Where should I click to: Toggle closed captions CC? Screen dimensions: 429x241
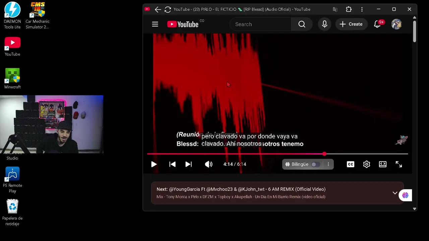351,164
